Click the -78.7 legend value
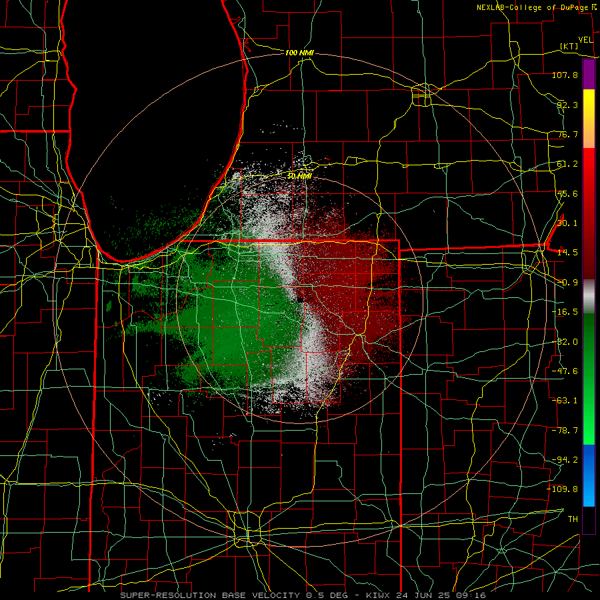600x600 pixels. tap(565, 431)
